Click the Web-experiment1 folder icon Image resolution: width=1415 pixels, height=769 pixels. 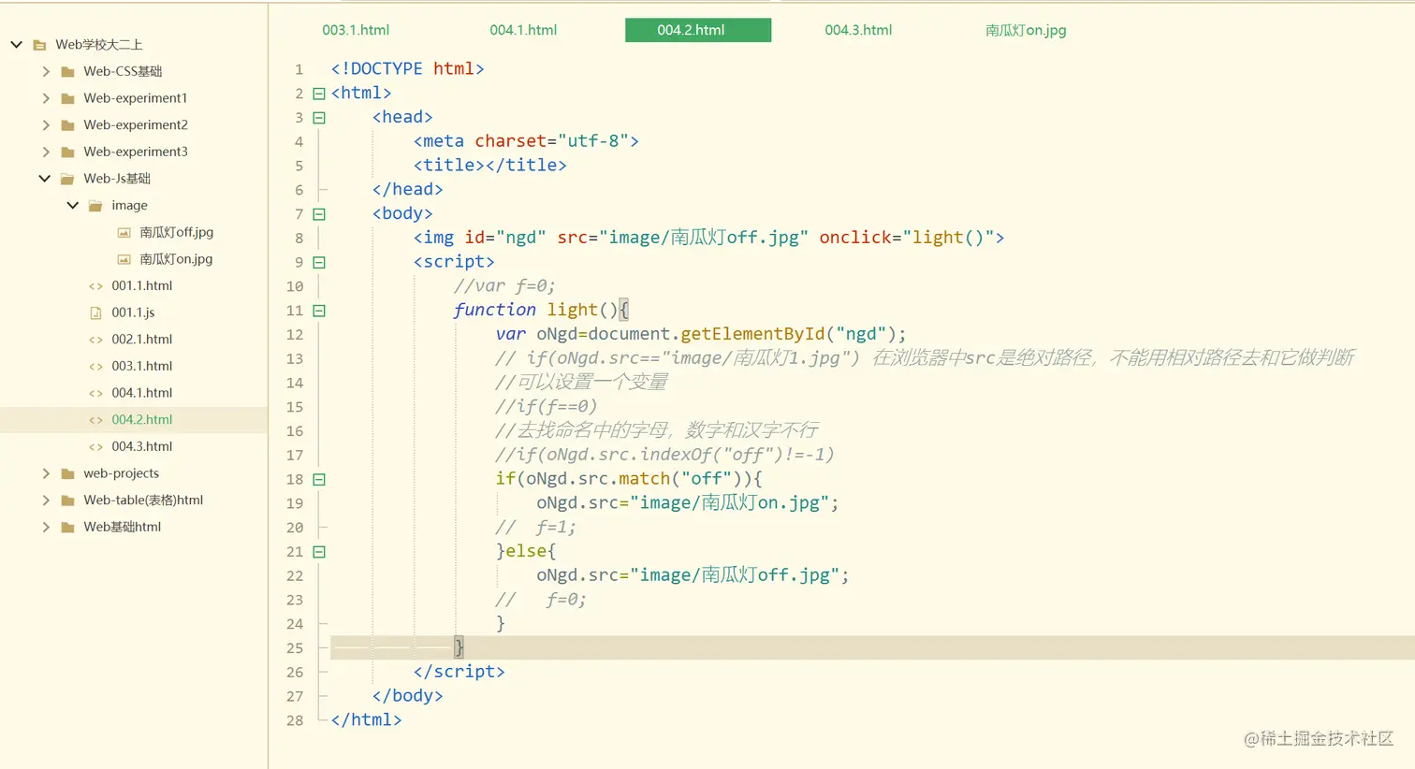pyautogui.click(x=67, y=98)
